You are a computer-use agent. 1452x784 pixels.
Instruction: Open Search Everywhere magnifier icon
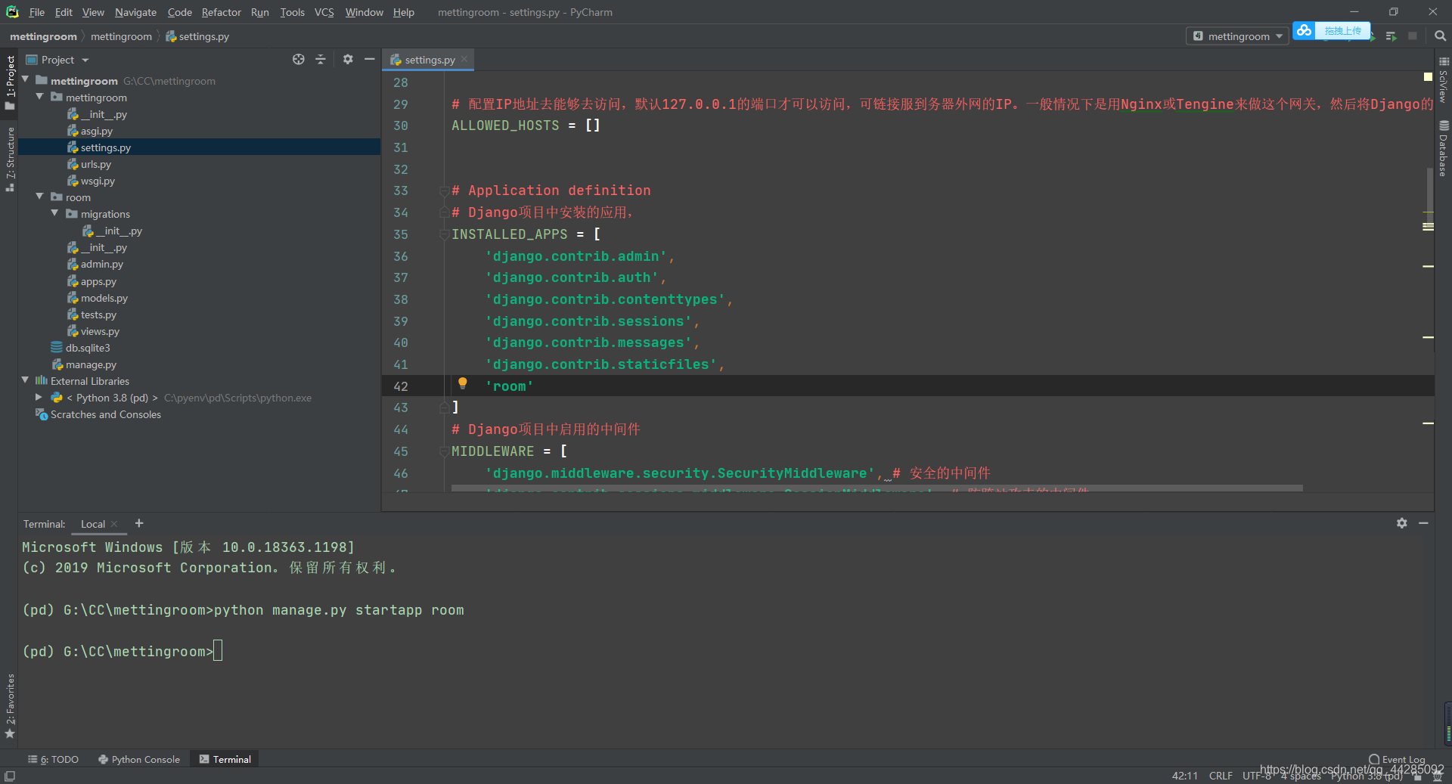click(1440, 36)
